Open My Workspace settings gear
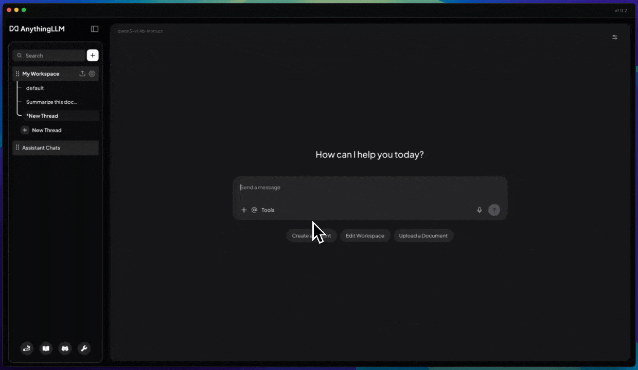638x370 pixels. pos(92,74)
